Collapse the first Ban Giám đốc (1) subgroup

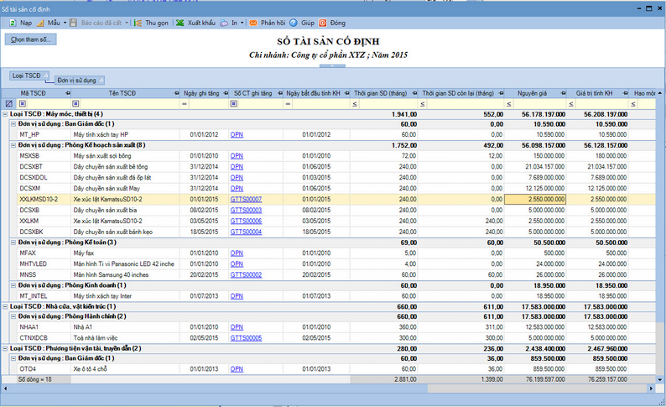13,124
